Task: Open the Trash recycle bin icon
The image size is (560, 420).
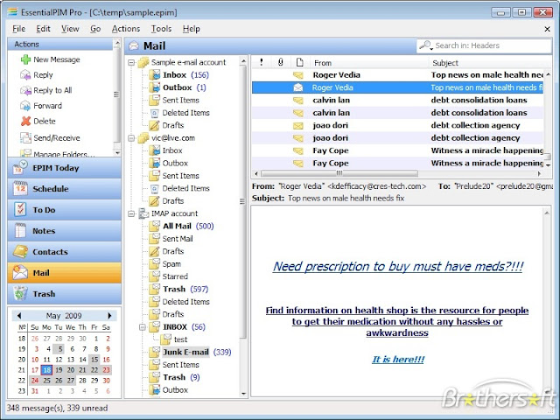Action: pyautogui.click(x=20, y=294)
